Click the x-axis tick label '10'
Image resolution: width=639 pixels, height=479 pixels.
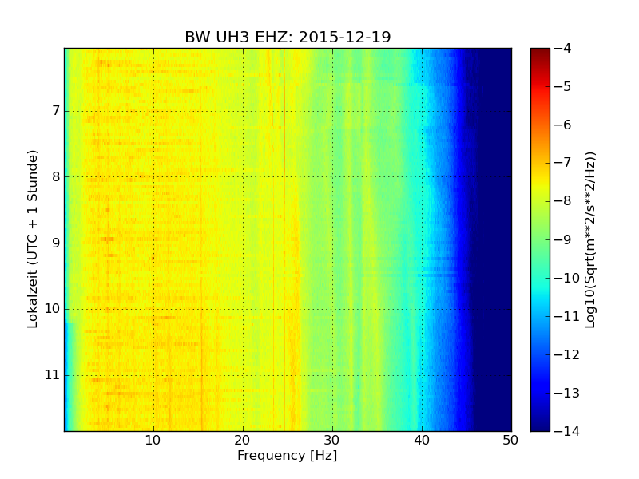pyautogui.click(x=153, y=441)
